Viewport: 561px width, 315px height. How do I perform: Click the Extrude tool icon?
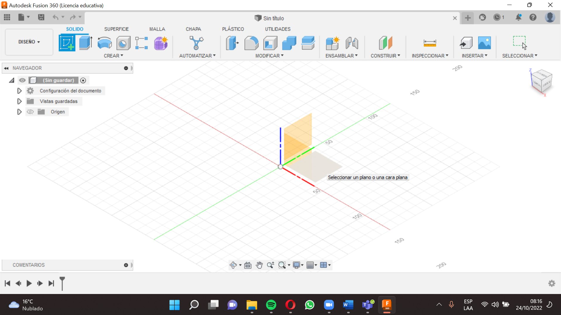pos(86,43)
